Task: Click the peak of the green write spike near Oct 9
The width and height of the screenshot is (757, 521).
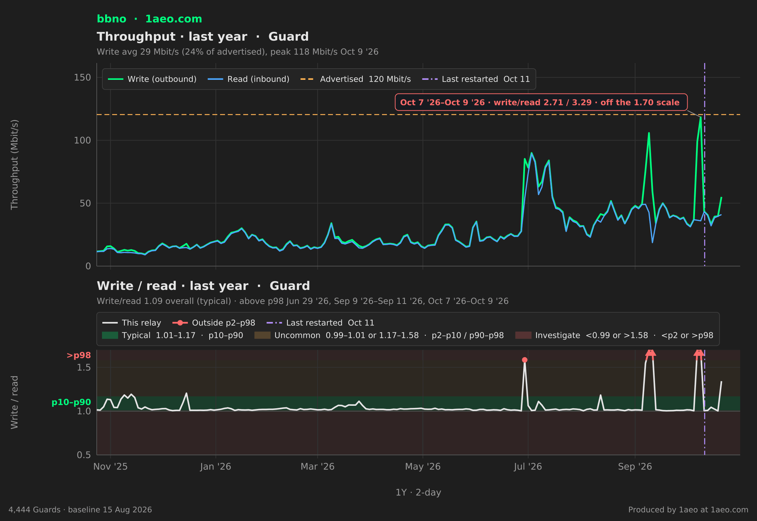Action: [x=700, y=117]
